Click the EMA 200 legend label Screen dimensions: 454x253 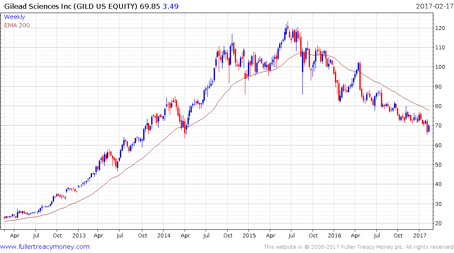(x=17, y=25)
